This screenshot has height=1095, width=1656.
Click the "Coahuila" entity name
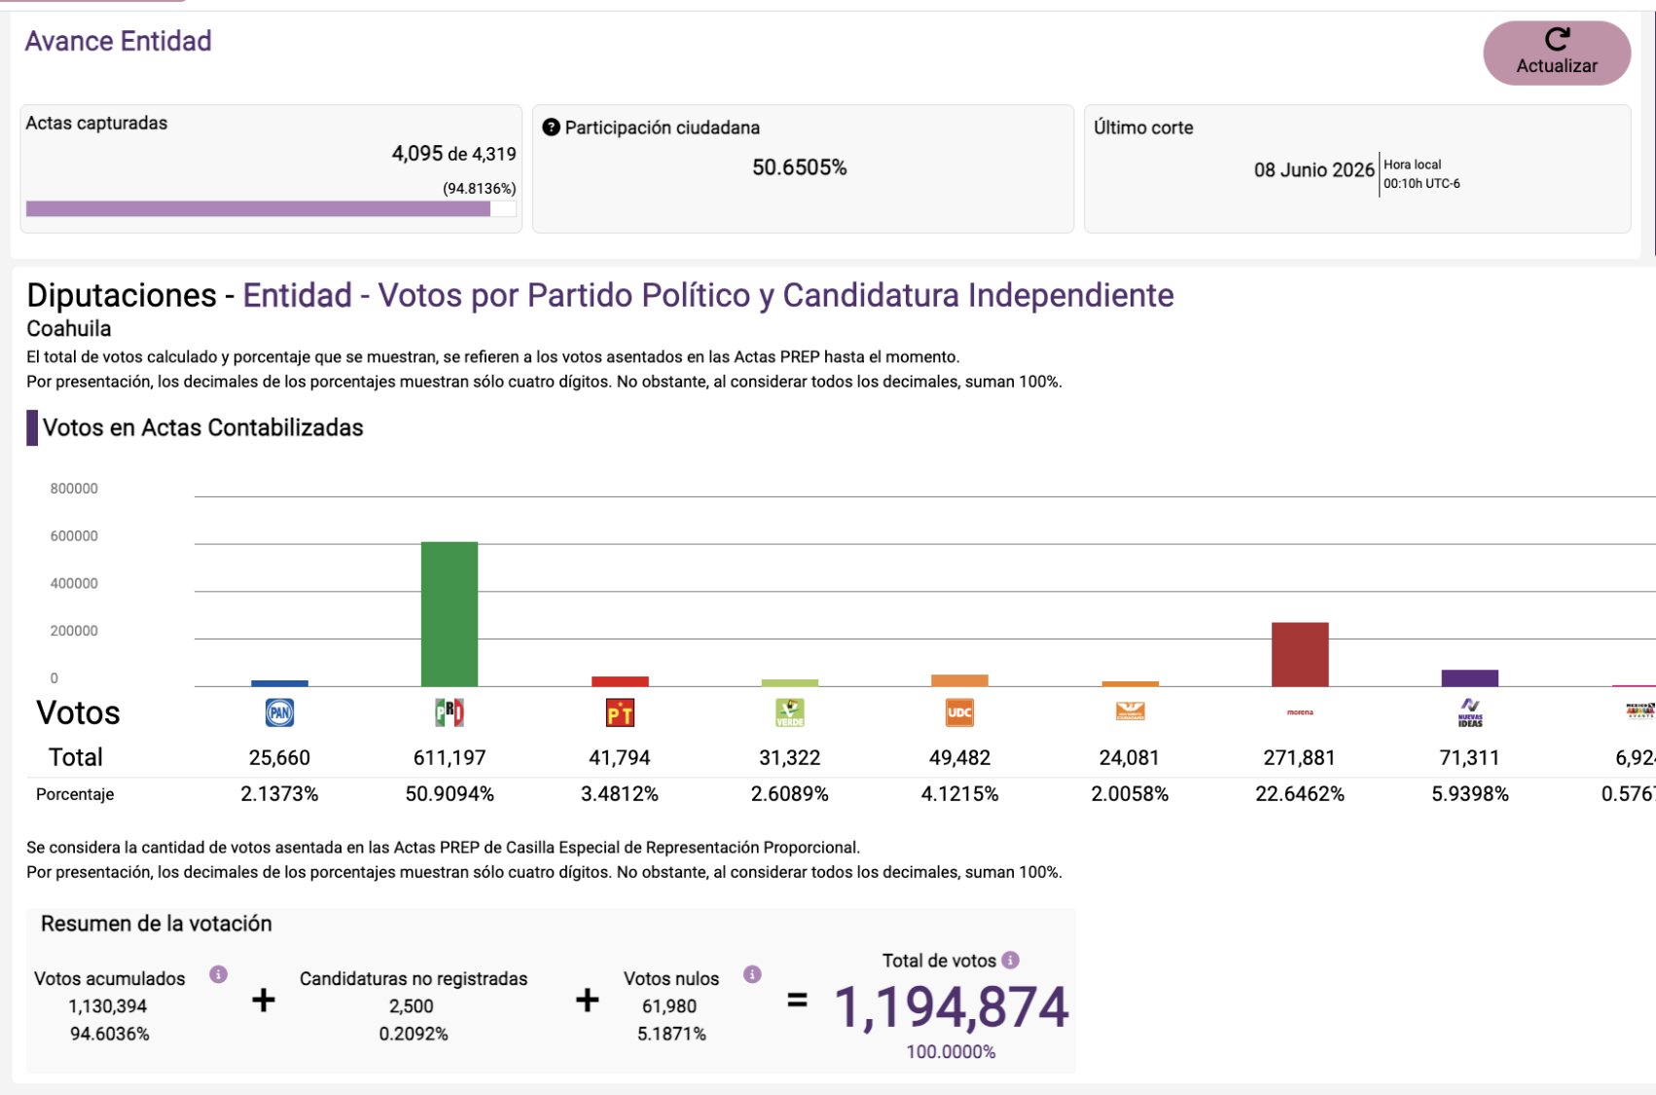pyautogui.click(x=69, y=329)
